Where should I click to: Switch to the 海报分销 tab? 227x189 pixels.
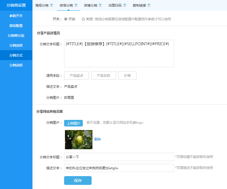(42, 5)
